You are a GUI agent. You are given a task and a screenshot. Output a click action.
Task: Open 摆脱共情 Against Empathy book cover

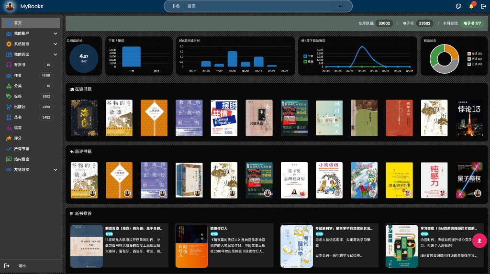[x=224, y=118]
